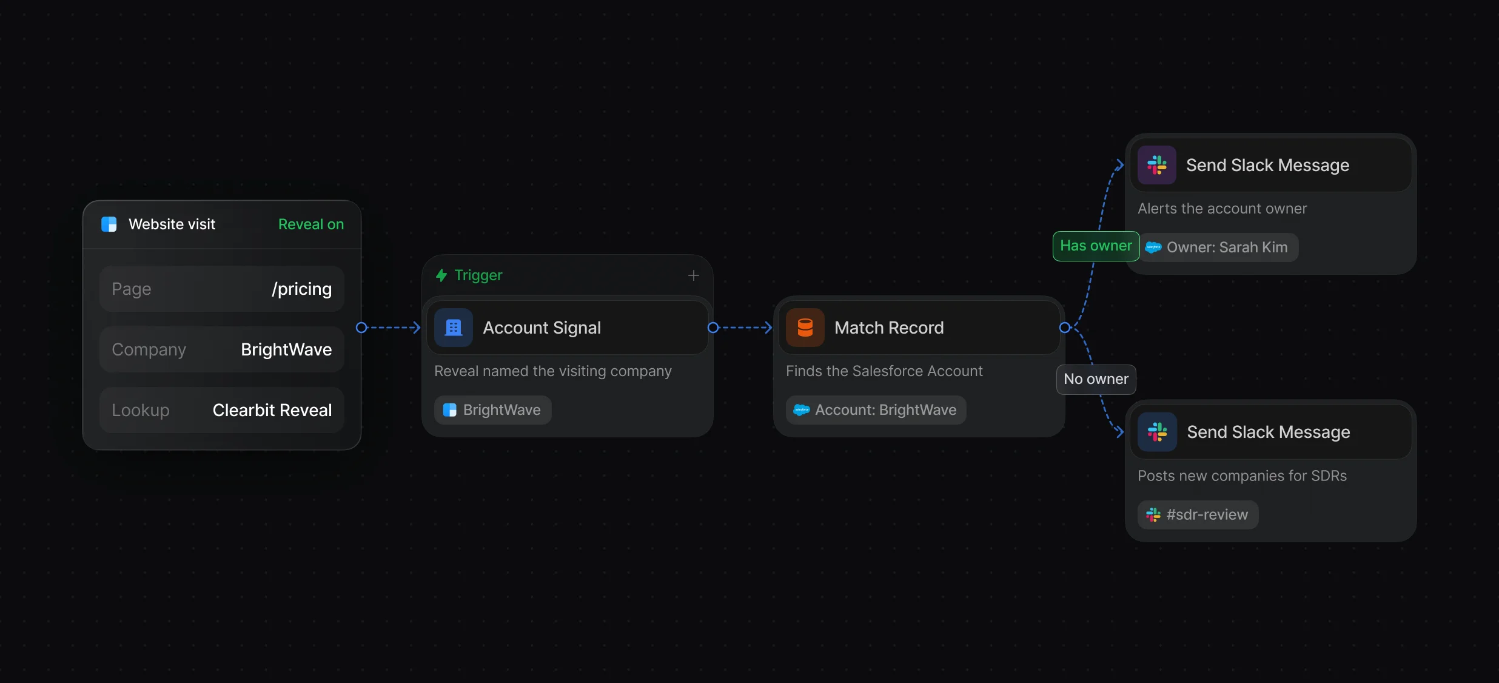Screen dimensions: 1499x683
Task: Click the 'Website visit' title text
Action: 172,224
